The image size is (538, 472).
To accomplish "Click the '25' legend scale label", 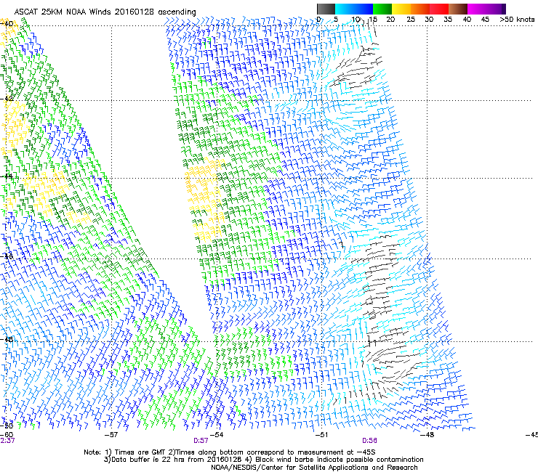I will point(411,20).
